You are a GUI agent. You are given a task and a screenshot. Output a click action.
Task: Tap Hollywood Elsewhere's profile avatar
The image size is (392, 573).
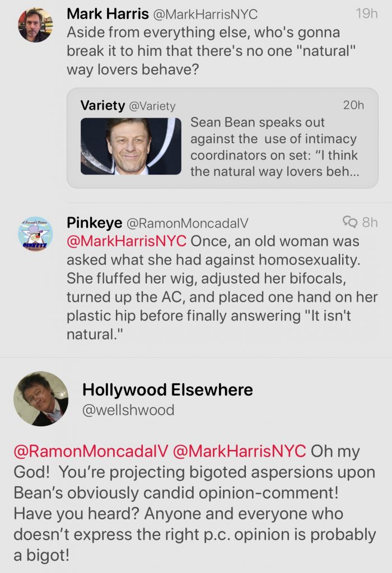coord(41,398)
